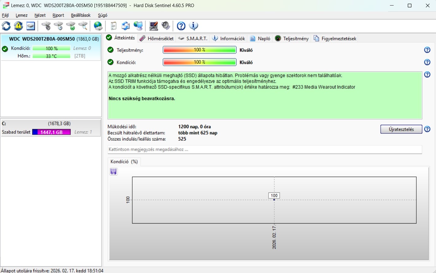Click the green check icon beside Teljesítmény label

111,50
